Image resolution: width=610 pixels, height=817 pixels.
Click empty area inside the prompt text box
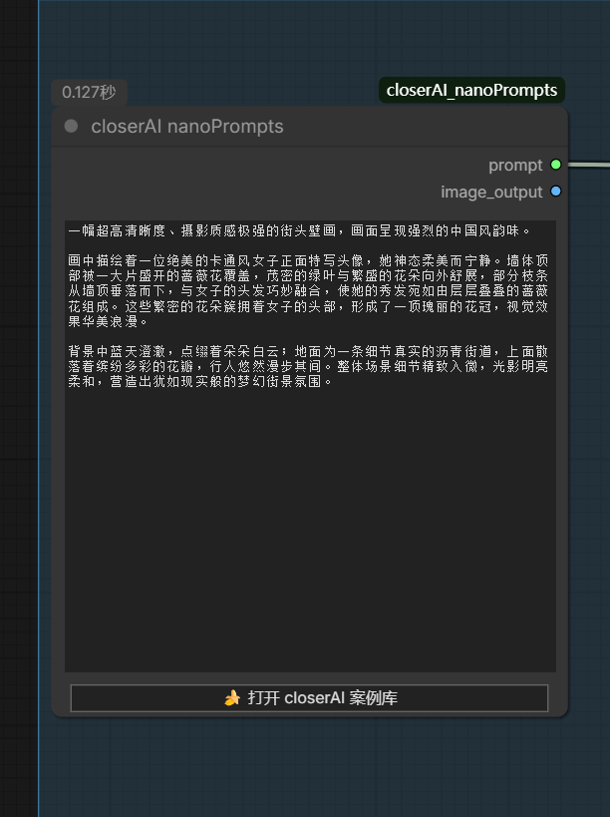(310, 527)
